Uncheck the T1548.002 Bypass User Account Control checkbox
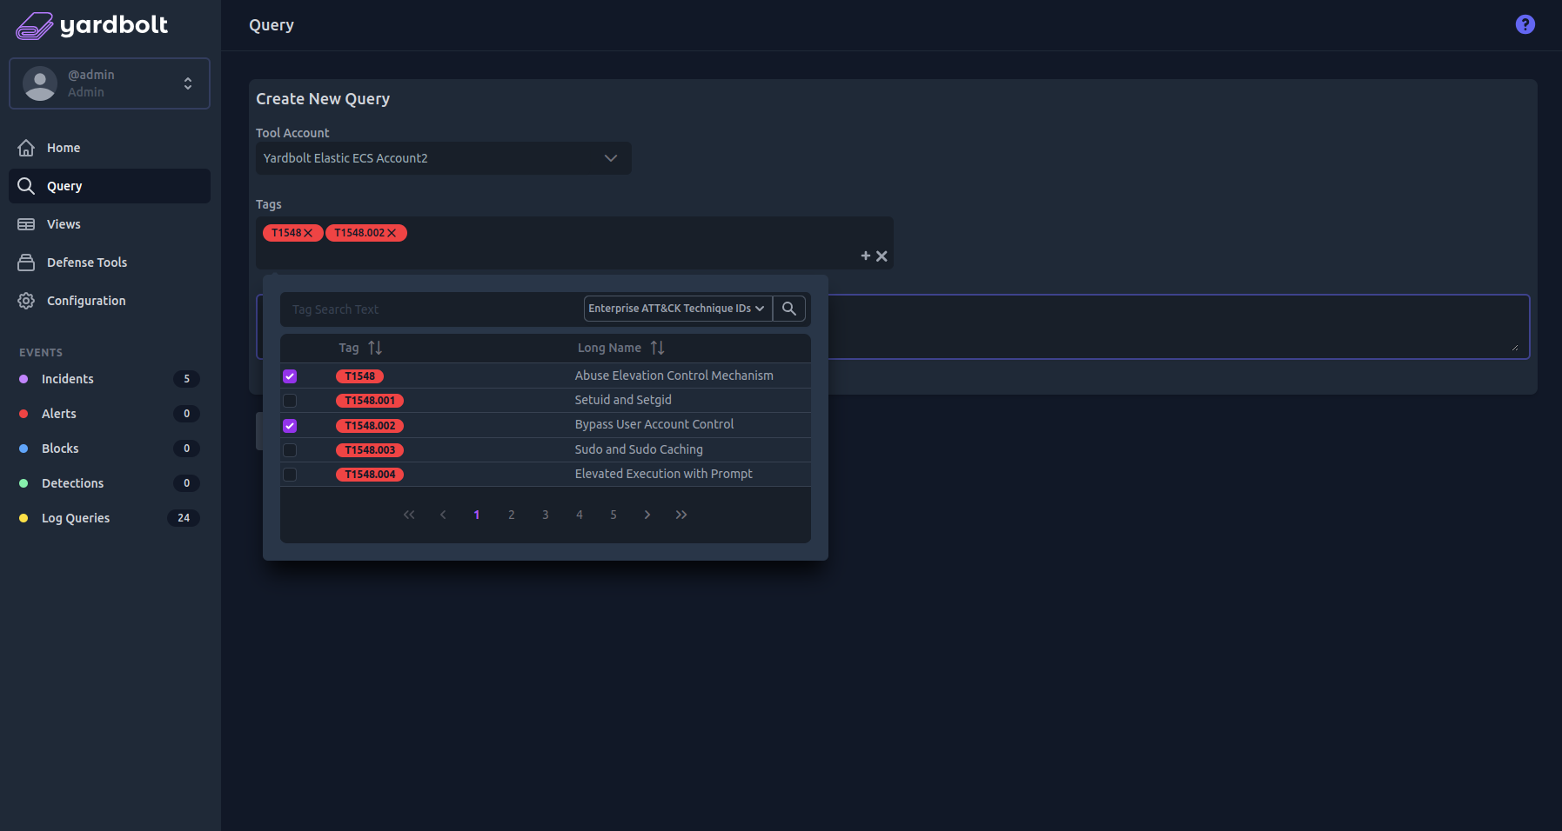This screenshot has width=1562, height=831. (x=290, y=426)
